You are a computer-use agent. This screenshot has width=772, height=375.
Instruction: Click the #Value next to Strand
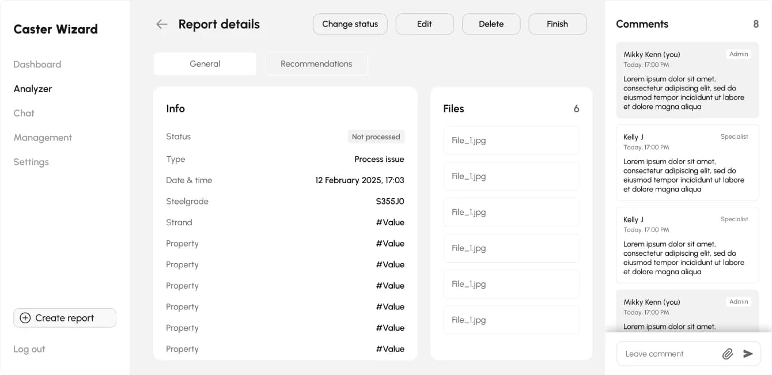click(x=390, y=222)
